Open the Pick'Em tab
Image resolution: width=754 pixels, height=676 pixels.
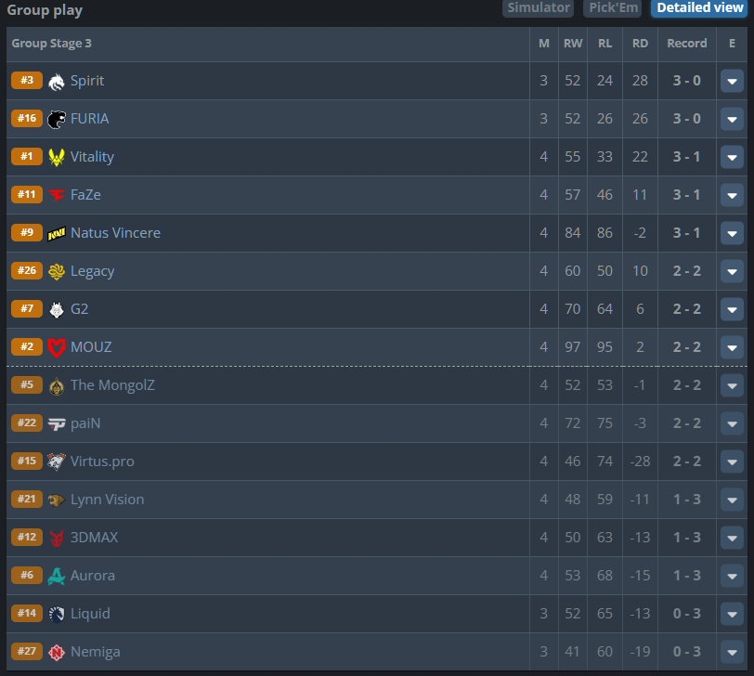point(613,8)
